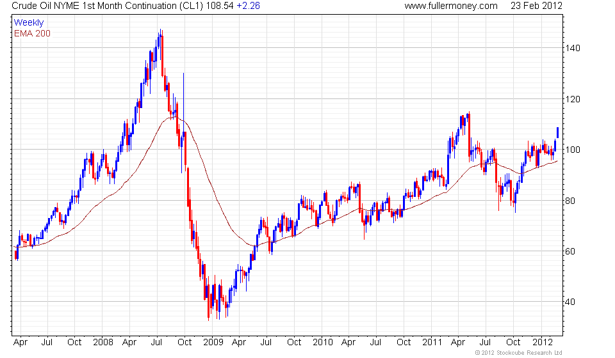The width and height of the screenshot is (615, 358).
Task: Click the 100 price axis label
Action: [x=572, y=150]
